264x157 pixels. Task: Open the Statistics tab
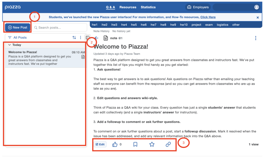click(x=148, y=7)
